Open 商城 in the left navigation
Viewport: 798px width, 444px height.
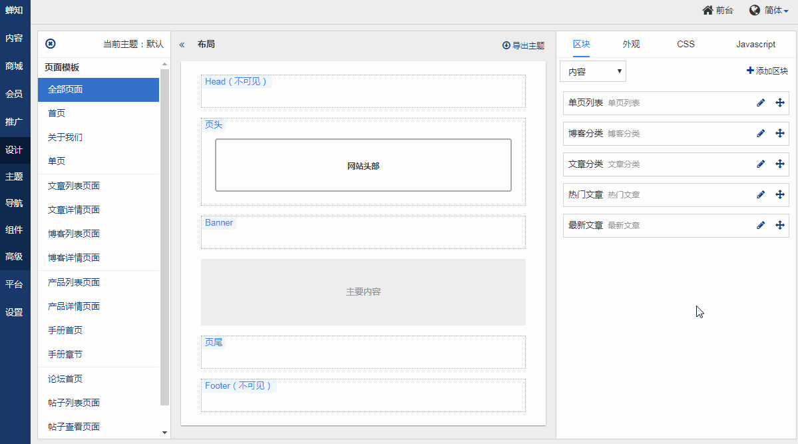pyautogui.click(x=14, y=67)
